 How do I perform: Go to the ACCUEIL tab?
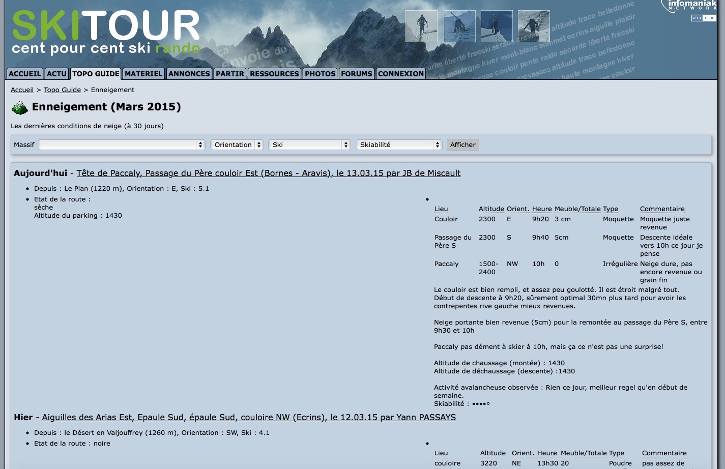25,74
